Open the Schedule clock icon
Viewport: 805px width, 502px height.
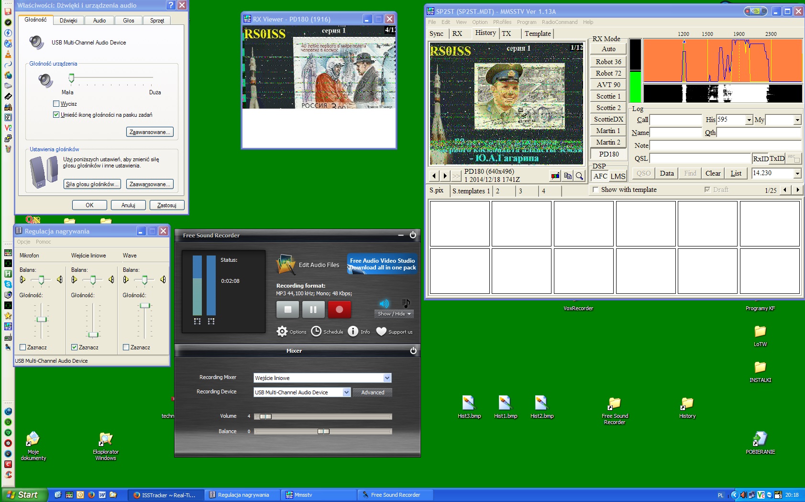click(316, 331)
